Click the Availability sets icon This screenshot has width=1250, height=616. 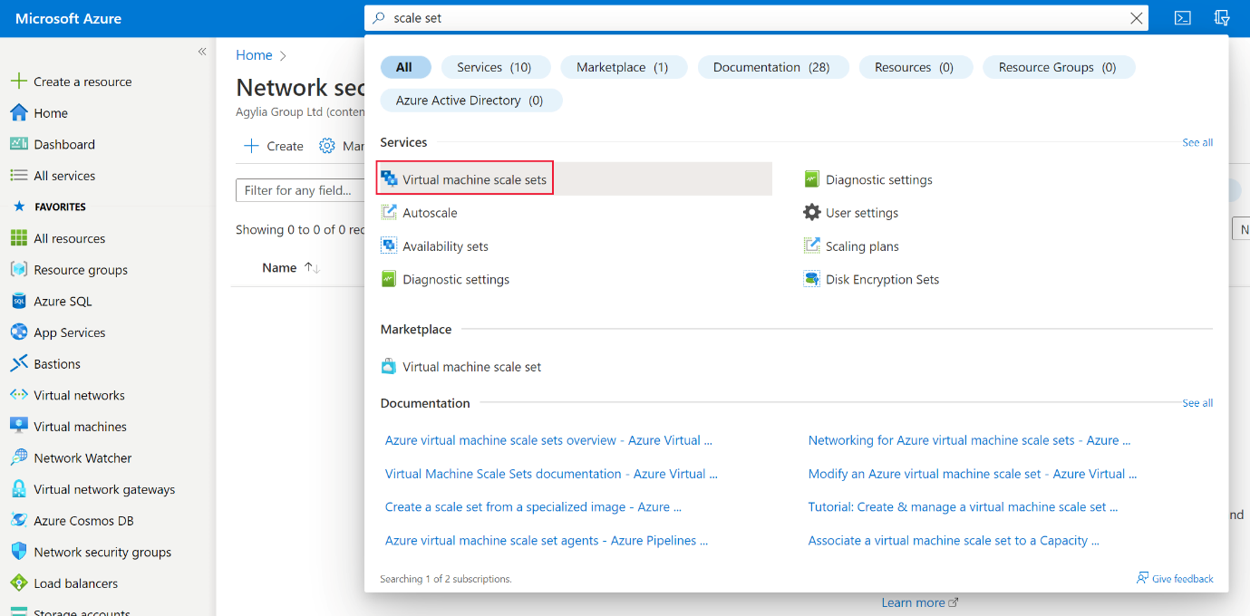point(389,245)
